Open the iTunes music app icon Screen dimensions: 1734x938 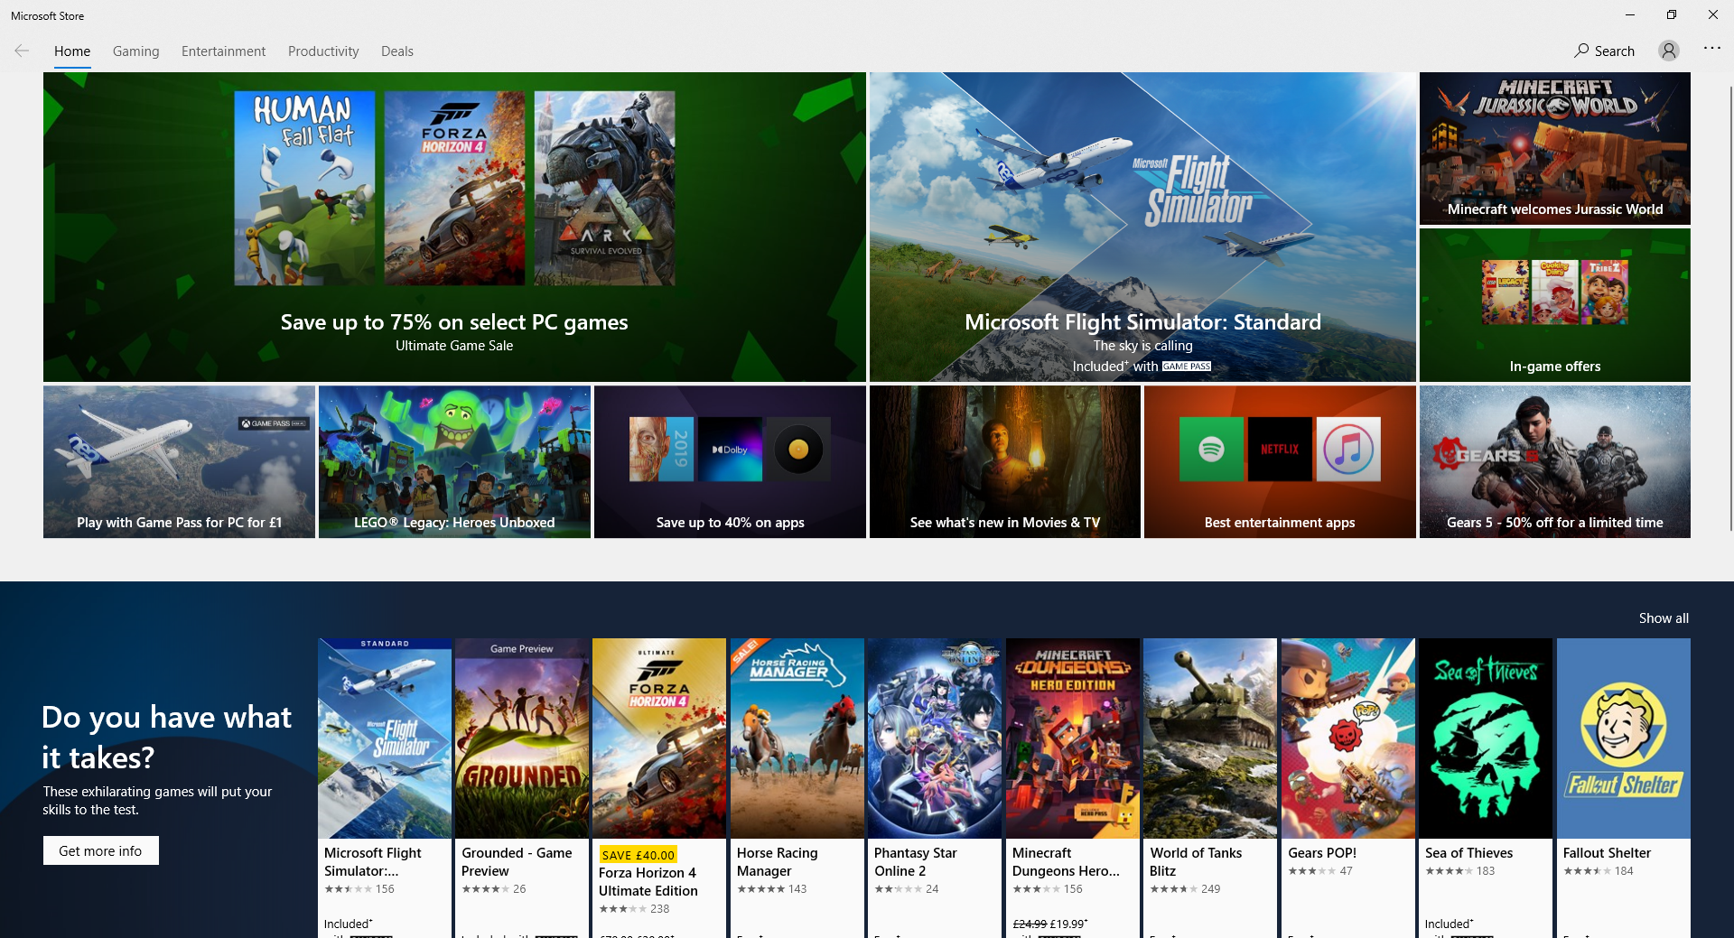[1348, 449]
